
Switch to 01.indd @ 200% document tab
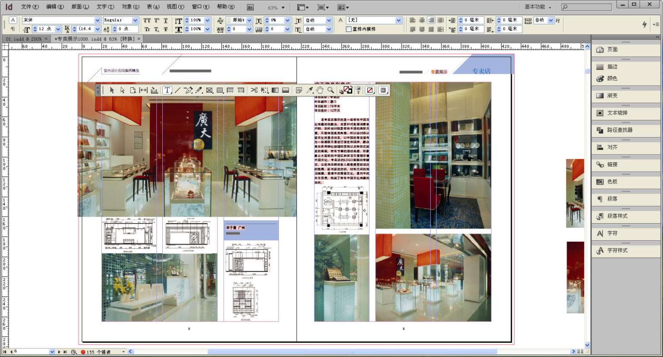tap(24, 39)
